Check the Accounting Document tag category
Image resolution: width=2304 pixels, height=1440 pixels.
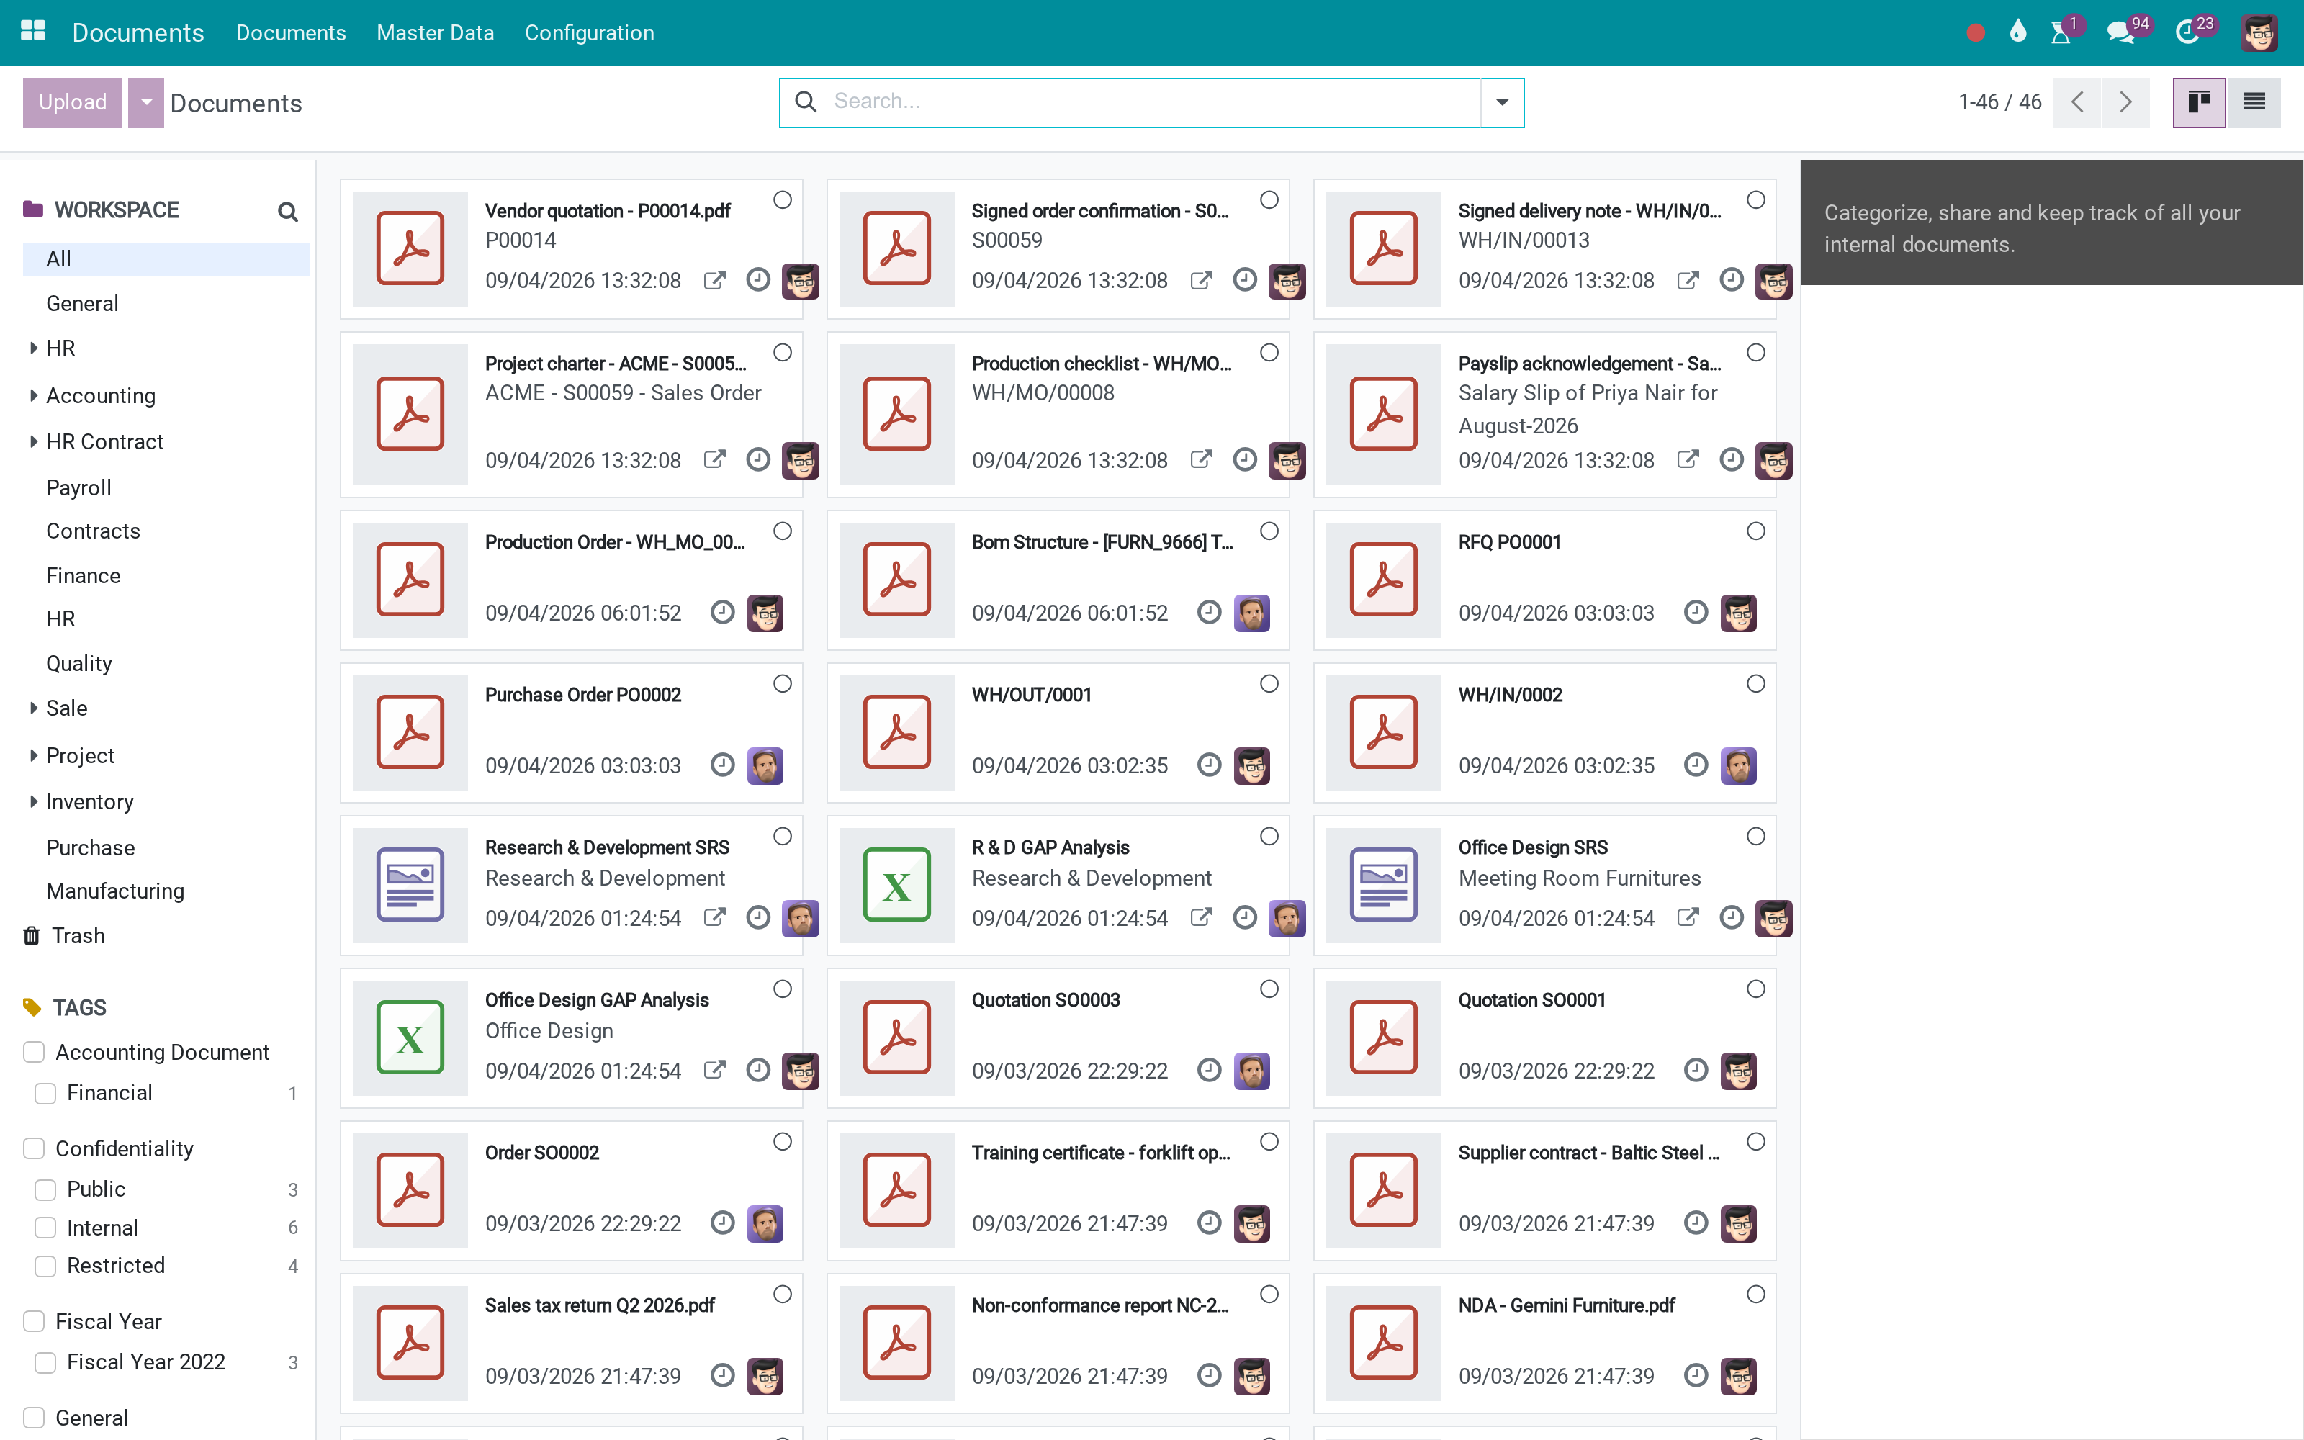(35, 1053)
